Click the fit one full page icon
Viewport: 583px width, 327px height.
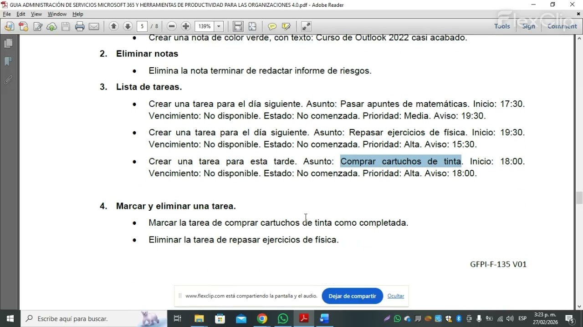pos(252,26)
